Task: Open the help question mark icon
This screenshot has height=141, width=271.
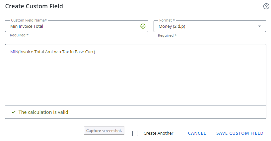Action: coord(266,6)
